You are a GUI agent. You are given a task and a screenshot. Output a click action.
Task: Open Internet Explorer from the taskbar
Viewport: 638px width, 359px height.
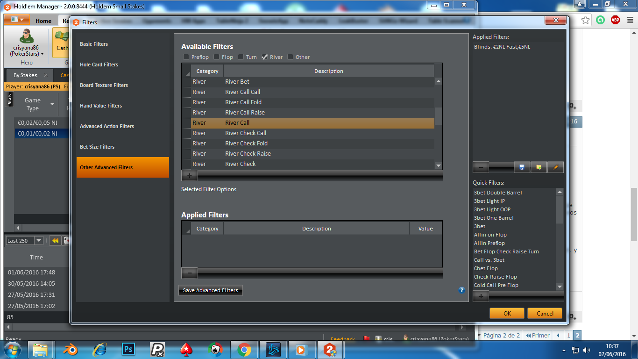click(x=99, y=350)
